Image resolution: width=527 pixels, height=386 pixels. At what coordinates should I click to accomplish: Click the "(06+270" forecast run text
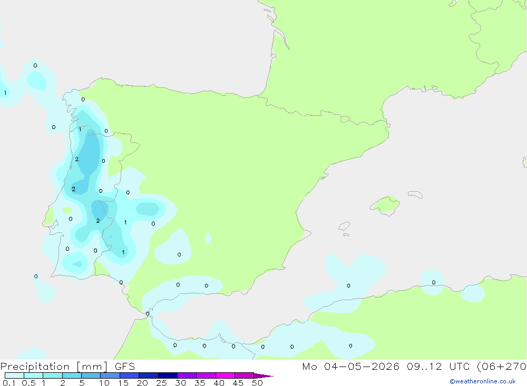[x=502, y=367]
